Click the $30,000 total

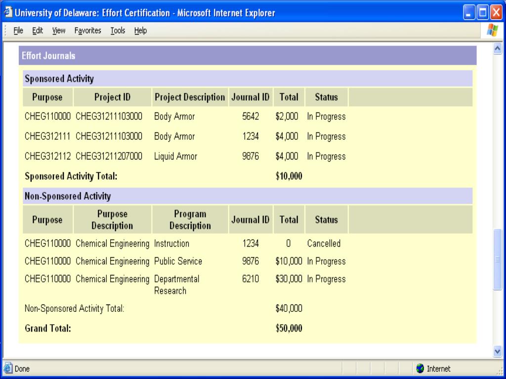click(x=289, y=279)
